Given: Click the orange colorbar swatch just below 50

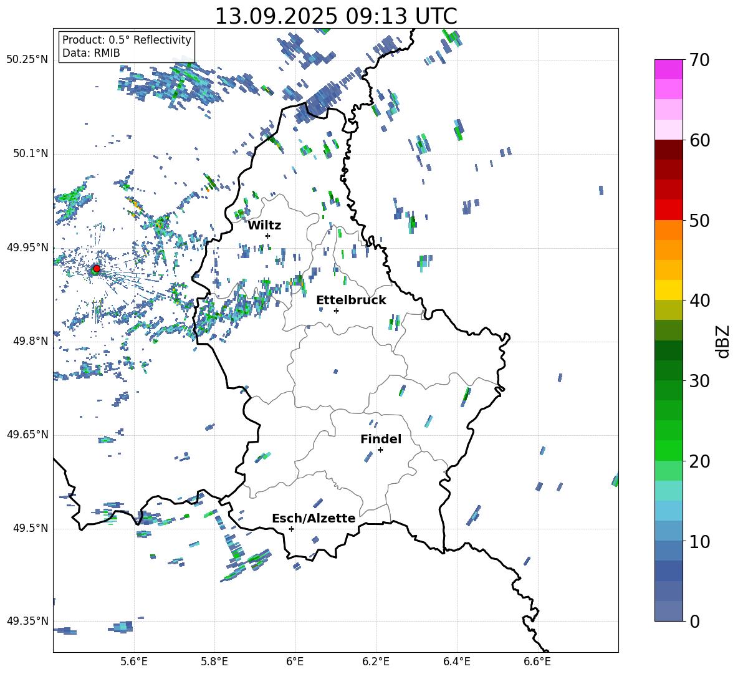Looking at the screenshot, I should pyautogui.click(x=668, y=230).
